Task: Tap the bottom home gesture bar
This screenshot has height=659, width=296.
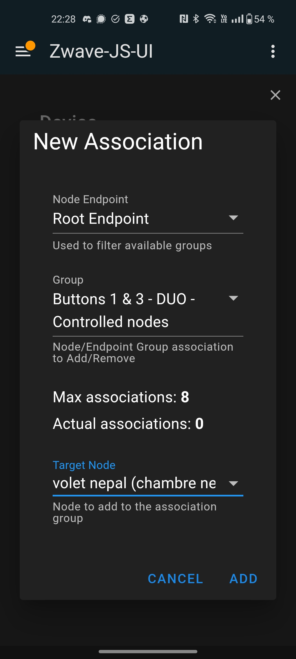Action: point(148,652)
